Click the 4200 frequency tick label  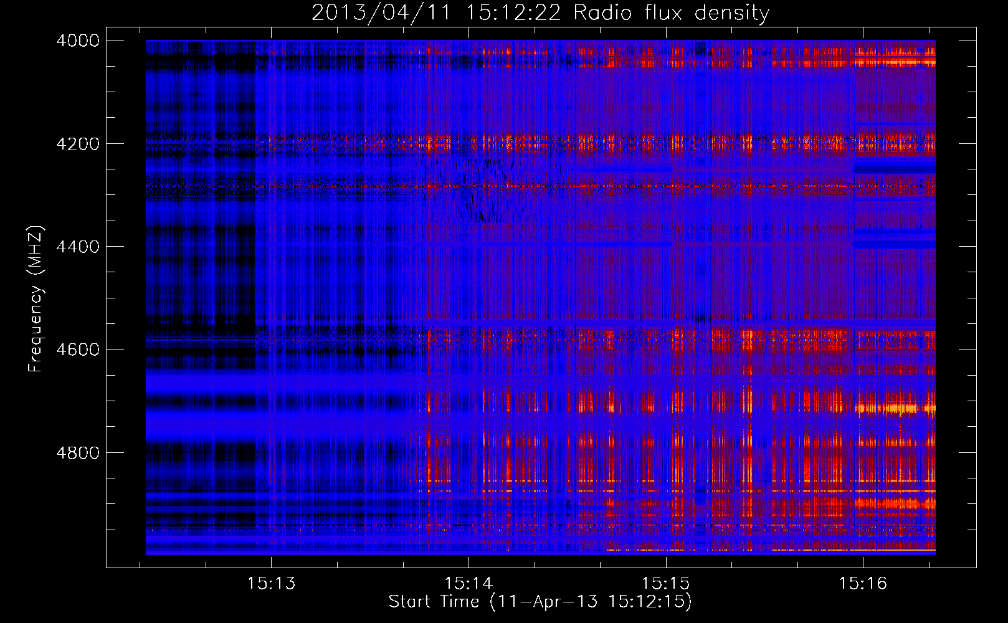pyautogui.click(x=78, y=144)
